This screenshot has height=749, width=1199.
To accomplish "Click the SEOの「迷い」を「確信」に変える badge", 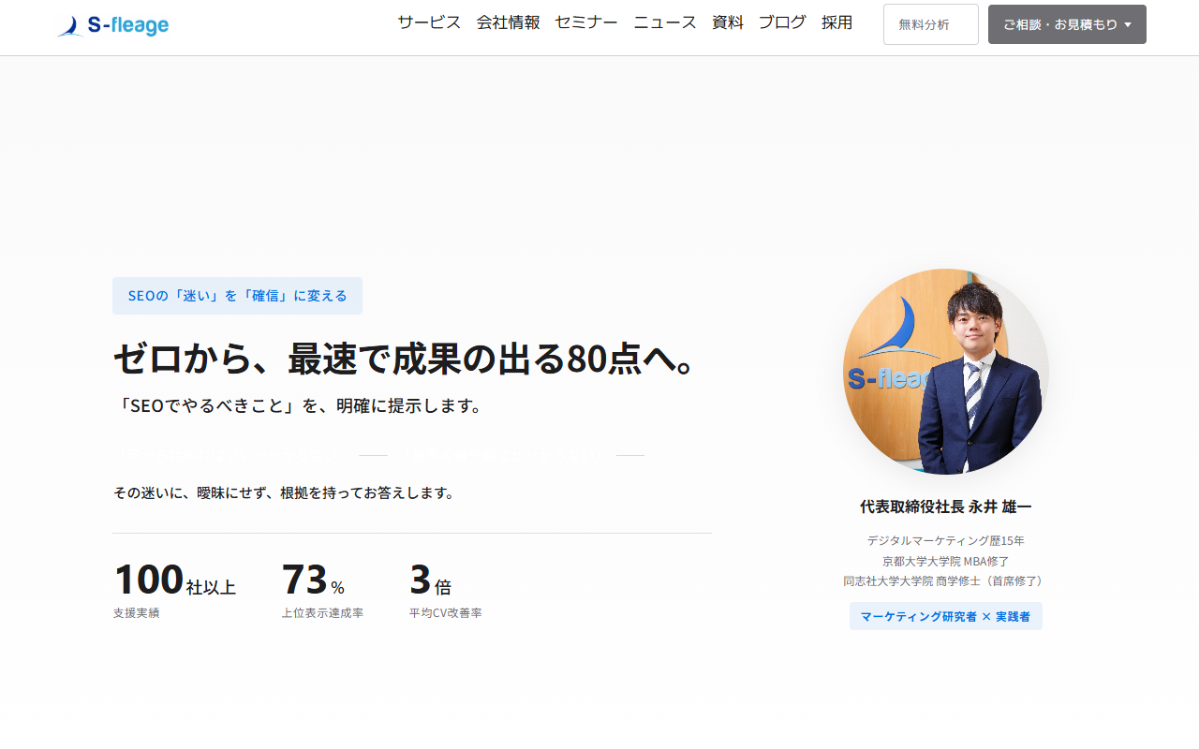I will [x=237, y=296].
